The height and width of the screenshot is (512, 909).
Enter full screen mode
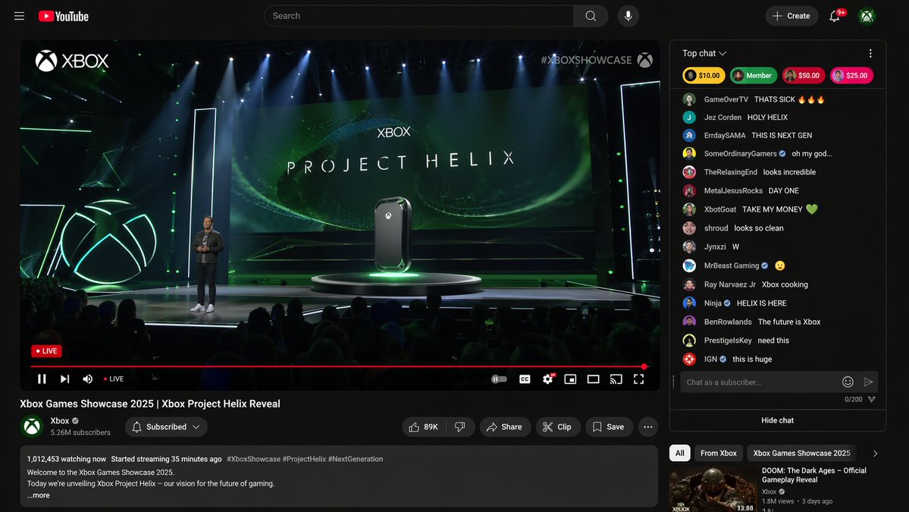(639, 379)
